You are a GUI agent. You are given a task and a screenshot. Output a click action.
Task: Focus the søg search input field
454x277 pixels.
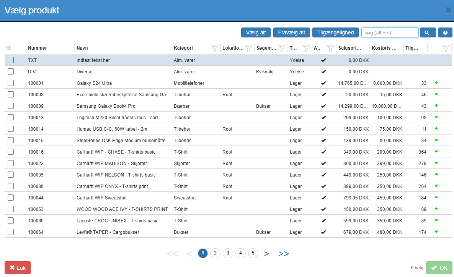390,33
